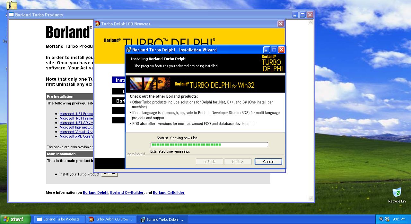Screen dimensions: 411x224
Task: Minimize the Installation Wizard window
Action: 267,50
